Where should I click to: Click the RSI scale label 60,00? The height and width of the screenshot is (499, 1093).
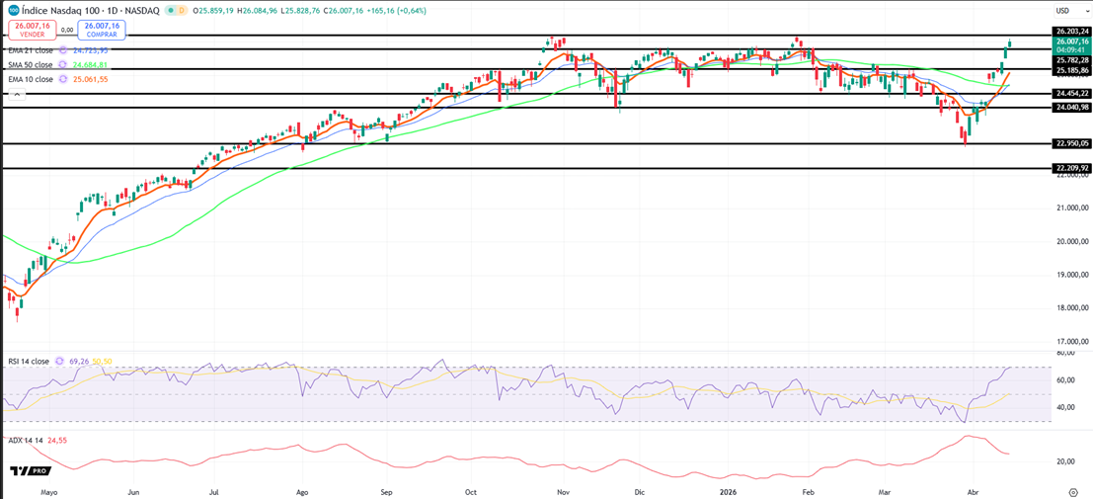[x=1067, y=381]
